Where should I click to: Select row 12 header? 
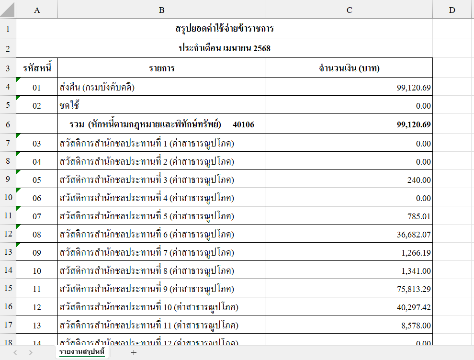point(8,234)
